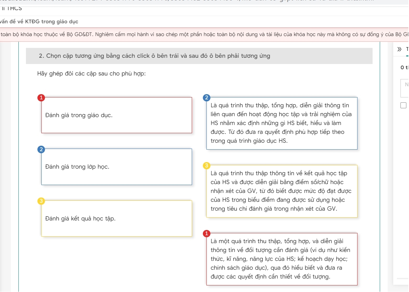Choose definition starting 'Là quá trình thu thập, tổng hợp'
This screenshot has height=292, width=409.
[x=282, y=123]
